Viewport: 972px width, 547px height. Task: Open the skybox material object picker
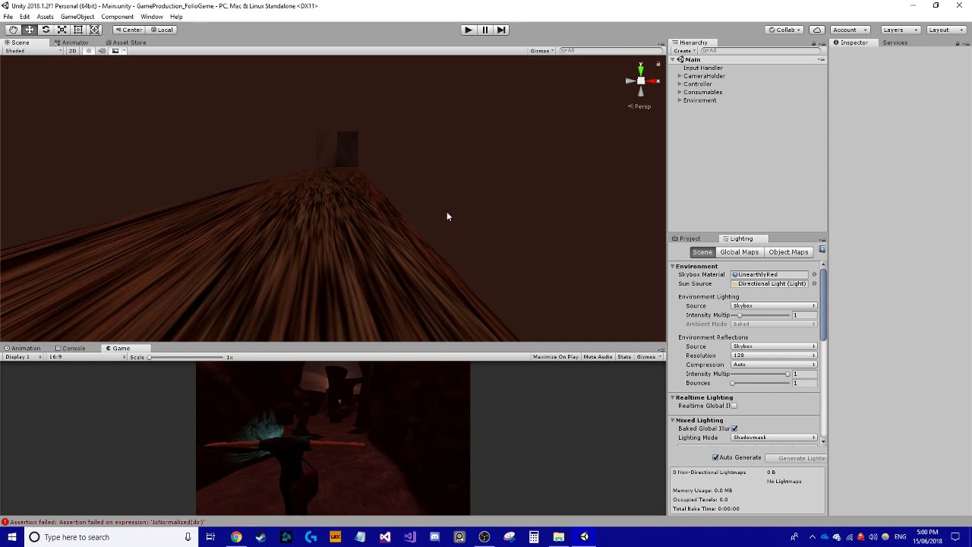click(814, 274)
